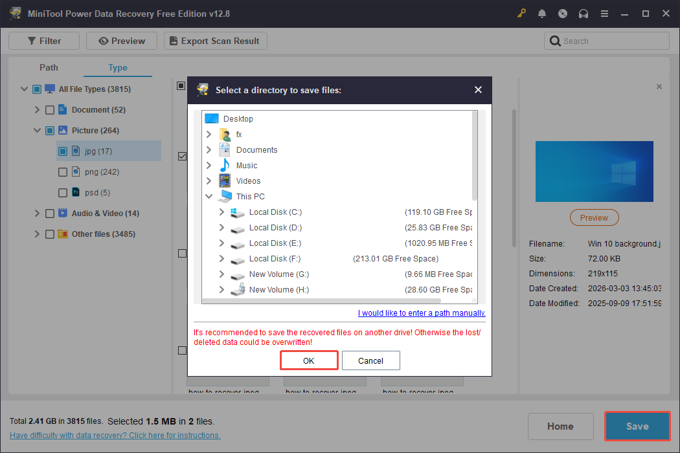Expand Local Disk (C:) in the dialog
Screen dimensions: 680x453
pyautogui.click(x=221, y=212)
